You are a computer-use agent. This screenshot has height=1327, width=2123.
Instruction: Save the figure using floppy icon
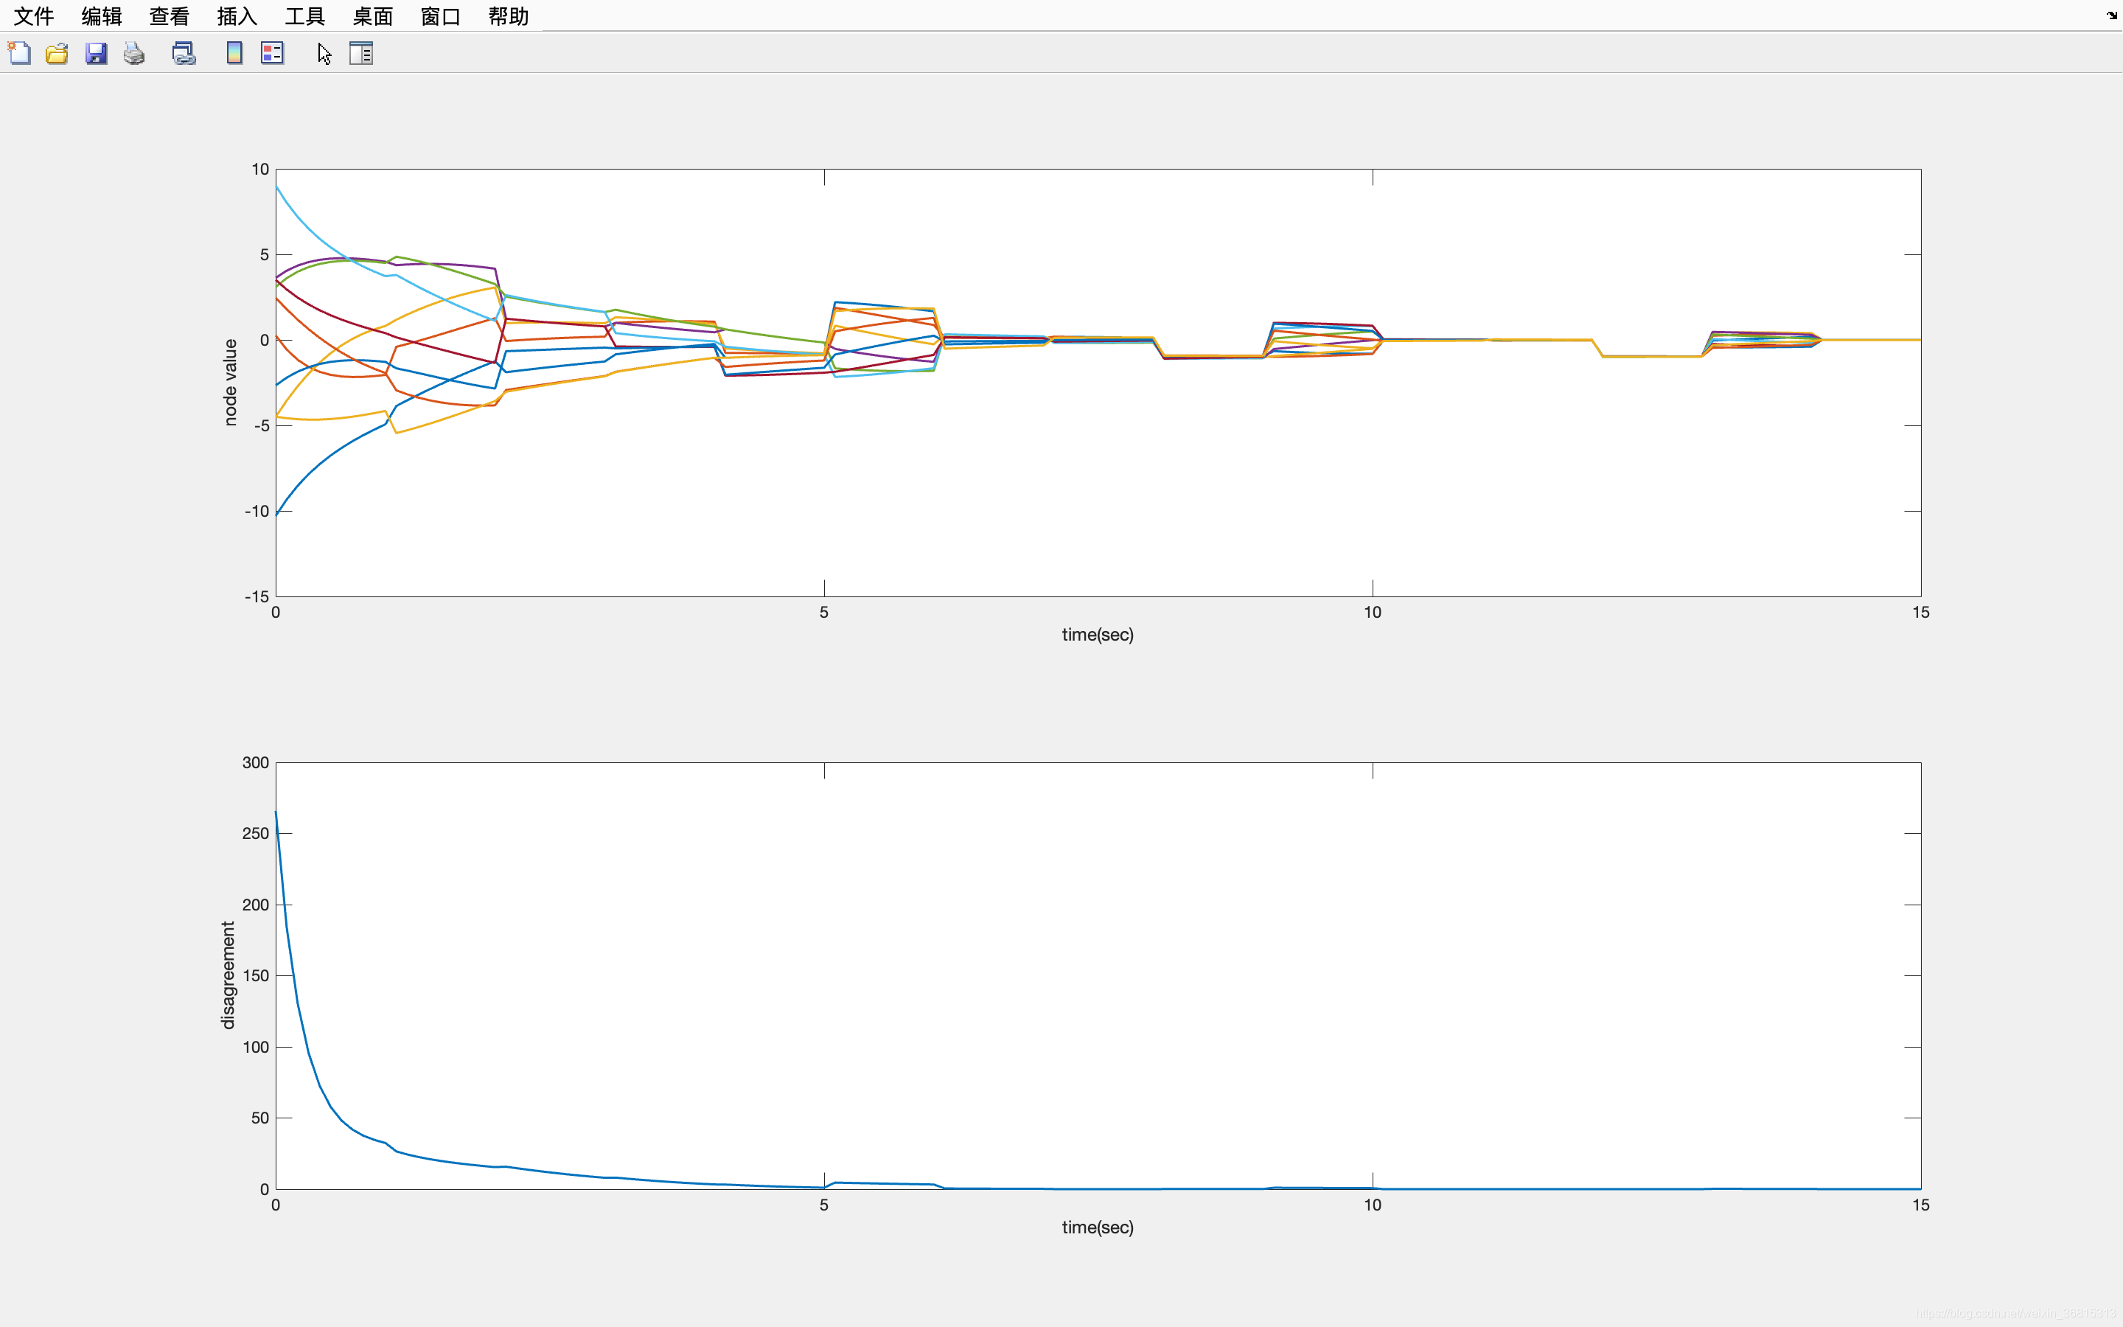96,54
